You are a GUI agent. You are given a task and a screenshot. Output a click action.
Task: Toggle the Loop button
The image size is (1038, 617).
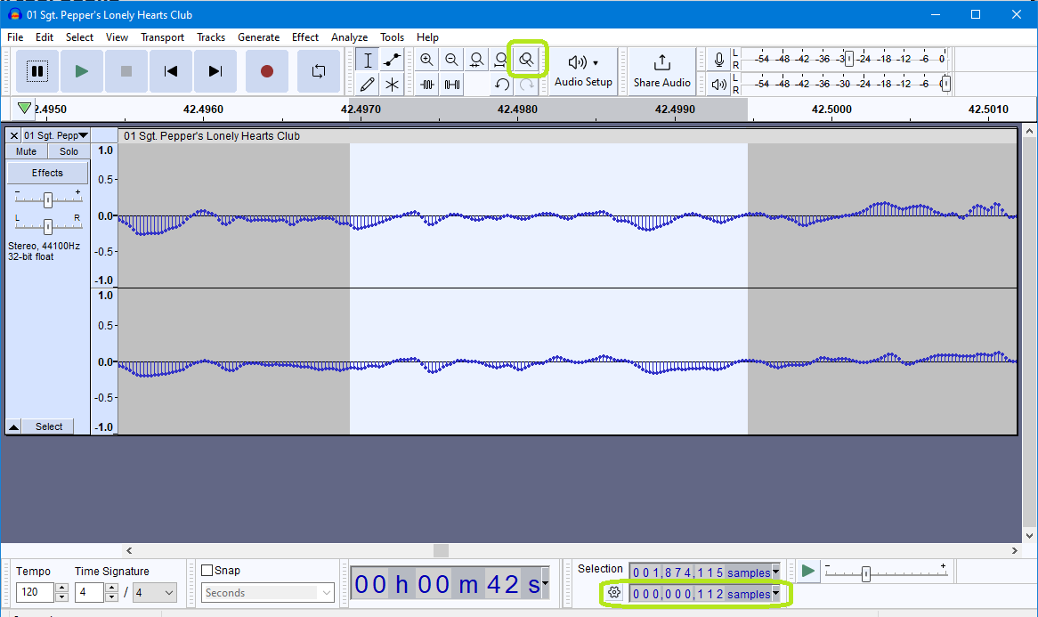318,71
